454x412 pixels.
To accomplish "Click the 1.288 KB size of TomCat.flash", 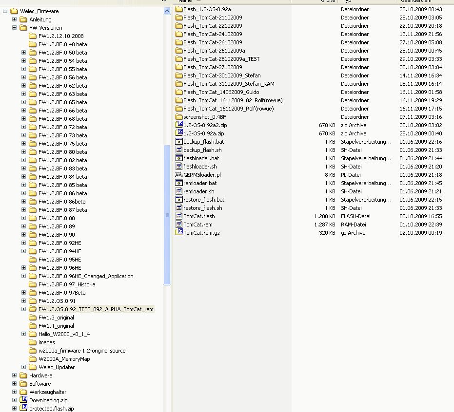I will point(325,216).
